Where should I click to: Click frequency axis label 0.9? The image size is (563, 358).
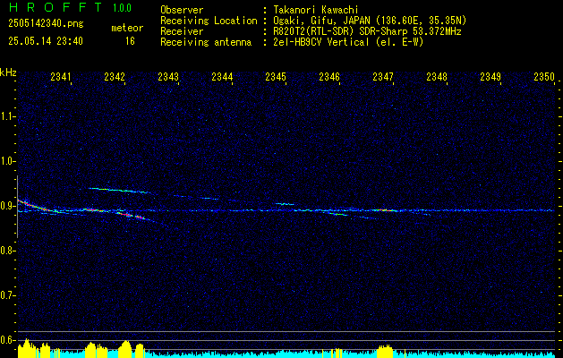tap(7, 206)
